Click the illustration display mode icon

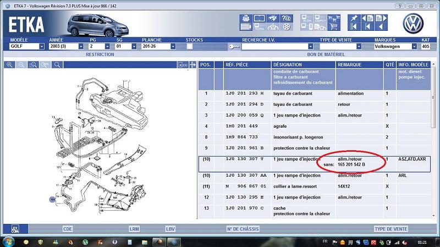pyautogui.click(x=183, y=65)
